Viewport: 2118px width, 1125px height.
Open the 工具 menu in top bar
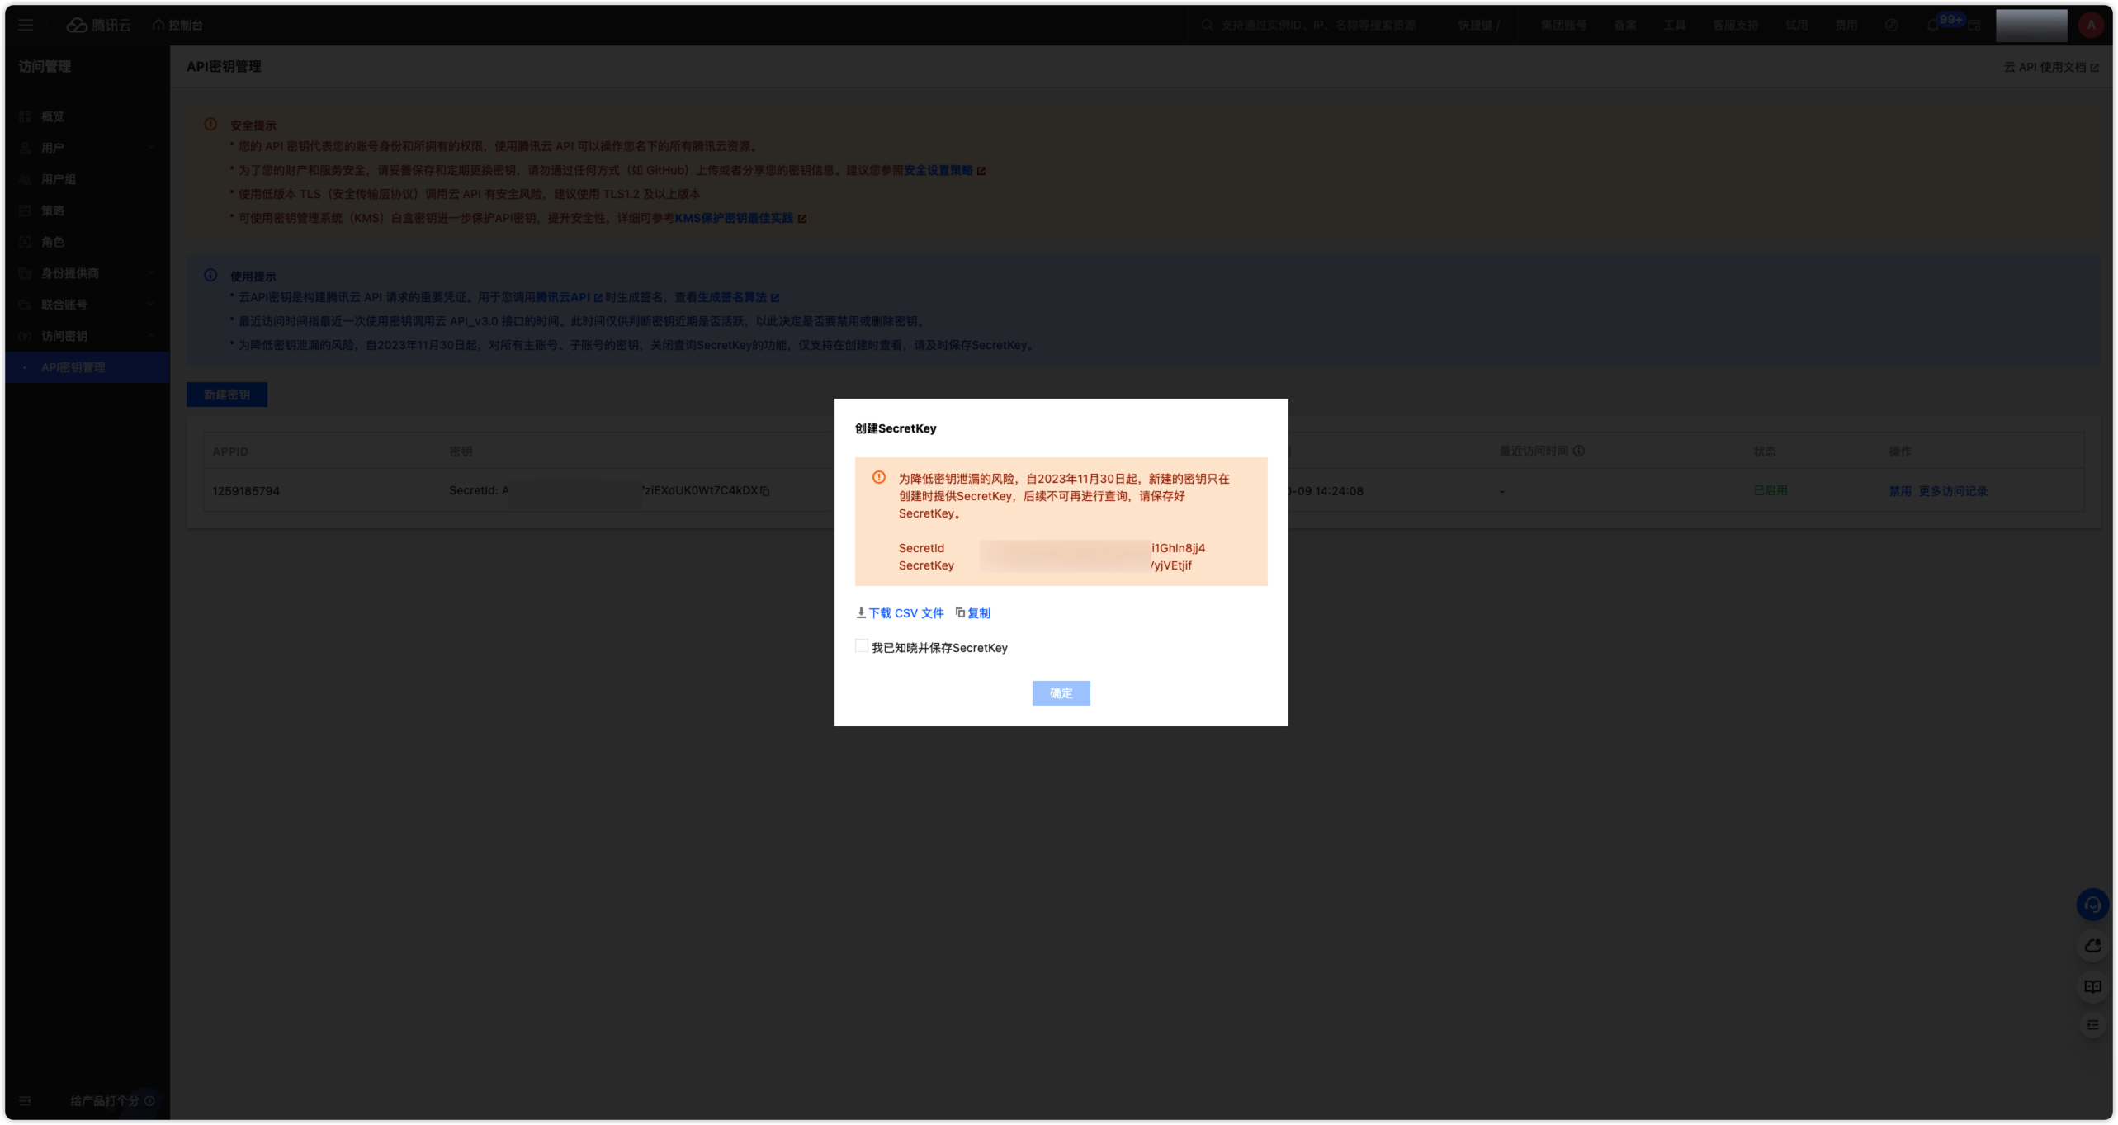pos(1676,25)
